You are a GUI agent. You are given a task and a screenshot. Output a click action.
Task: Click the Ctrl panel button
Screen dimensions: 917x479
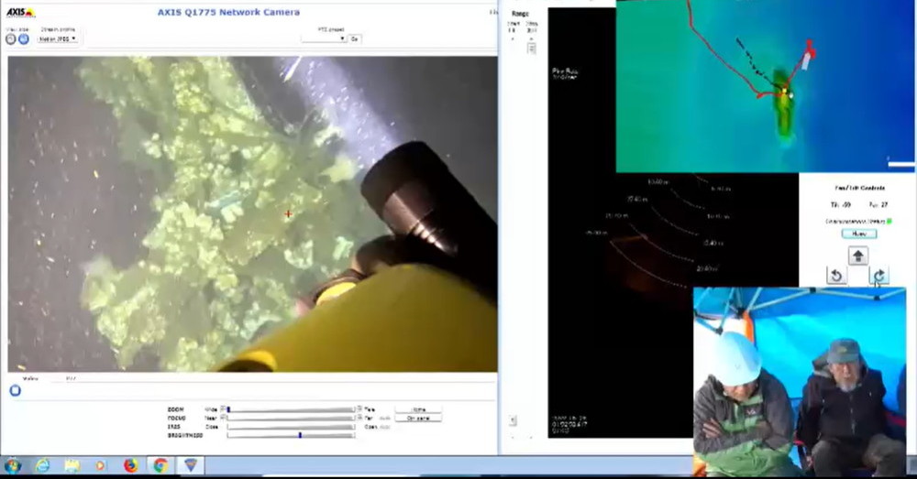click(x=418, y=418)
